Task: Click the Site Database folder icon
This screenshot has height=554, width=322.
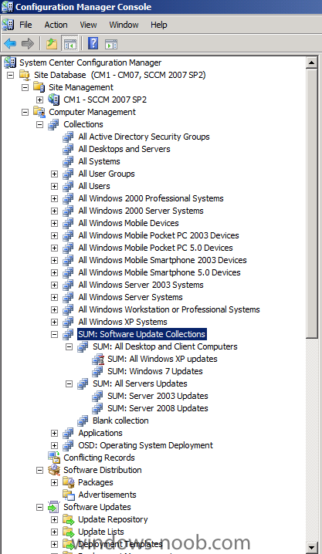Action: 25,75
